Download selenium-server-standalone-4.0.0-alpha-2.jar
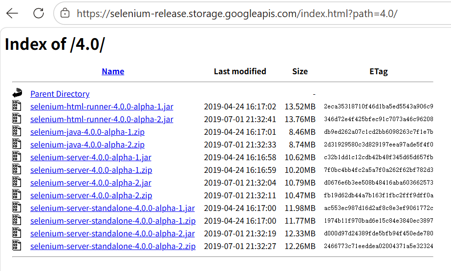The image size is (451, 271). [x=112, y=233]
